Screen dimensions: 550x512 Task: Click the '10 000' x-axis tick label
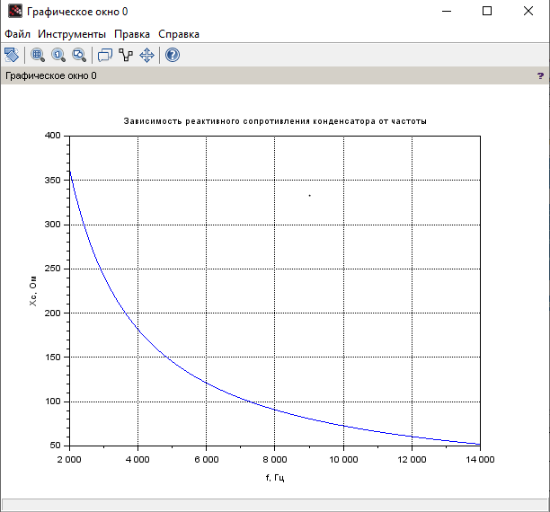(x=343, y=459)
